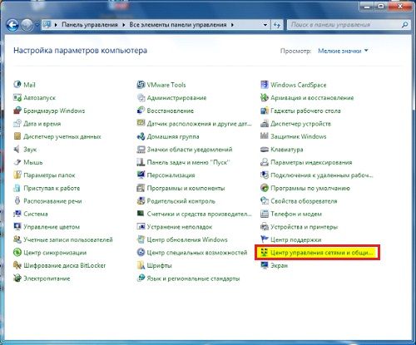Open Параметры папок link
The height and width of the screenshot is (345, 416).
coord(49,175)
